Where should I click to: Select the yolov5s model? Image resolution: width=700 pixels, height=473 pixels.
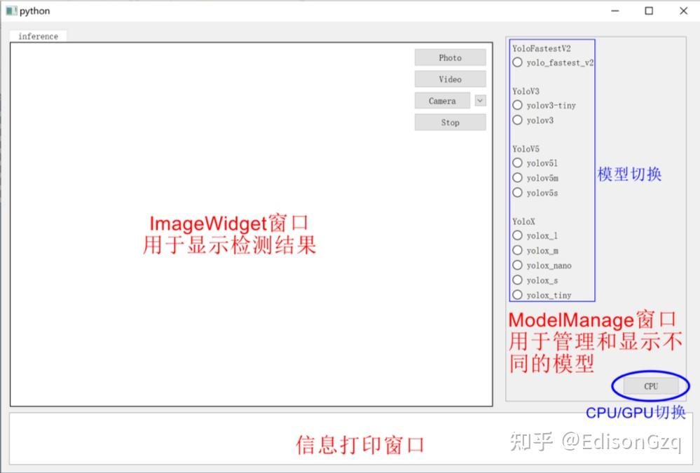click(x=517, y=192)
